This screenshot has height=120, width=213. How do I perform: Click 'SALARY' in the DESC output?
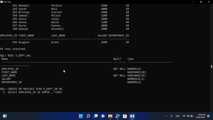[x=6, y=79]
